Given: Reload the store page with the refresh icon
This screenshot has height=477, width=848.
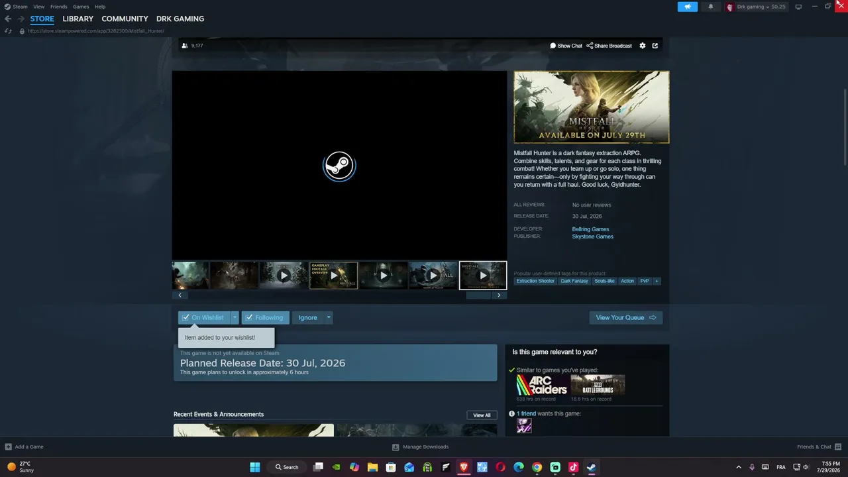Looking at the screenshot, I should pos(8,31).
